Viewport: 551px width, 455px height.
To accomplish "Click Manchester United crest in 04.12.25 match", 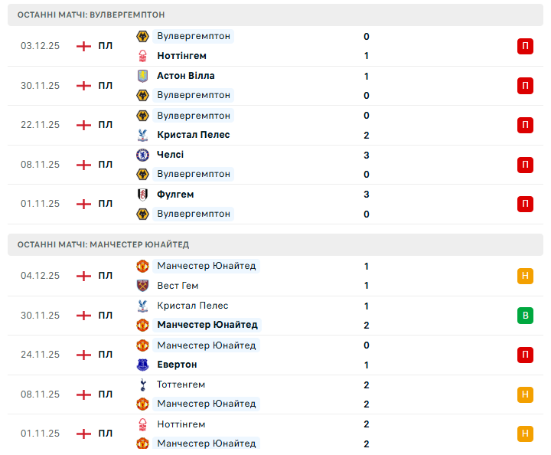I will coord(142,266).
